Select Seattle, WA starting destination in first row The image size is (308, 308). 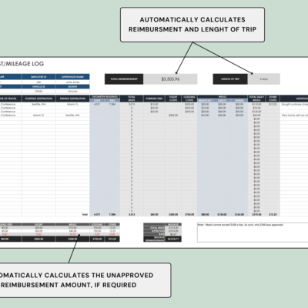38,105
